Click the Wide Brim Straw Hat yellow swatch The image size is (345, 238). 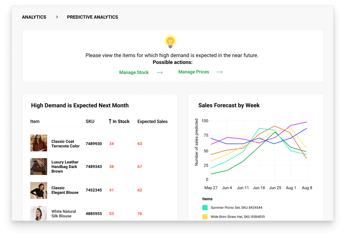205,217
